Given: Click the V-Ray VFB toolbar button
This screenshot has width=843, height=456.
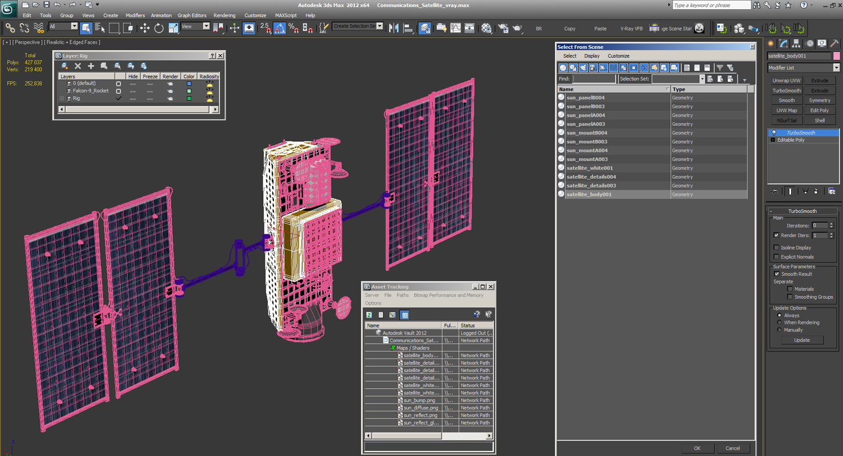Looking at the screenshot, I should tap(631, 28).
